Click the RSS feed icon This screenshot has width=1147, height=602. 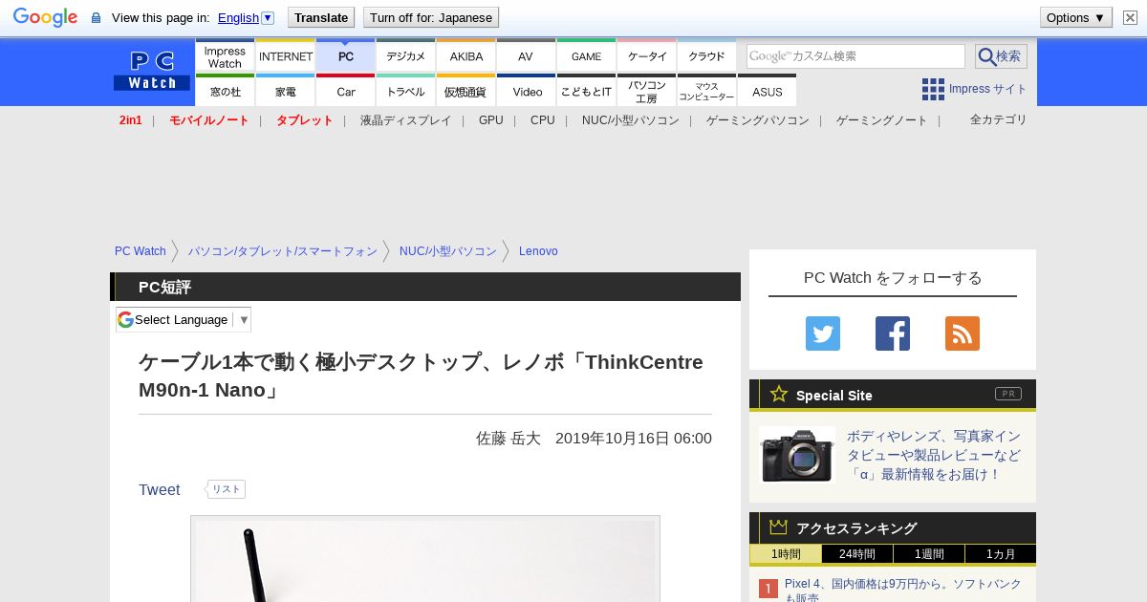click(x=963, y=333)
